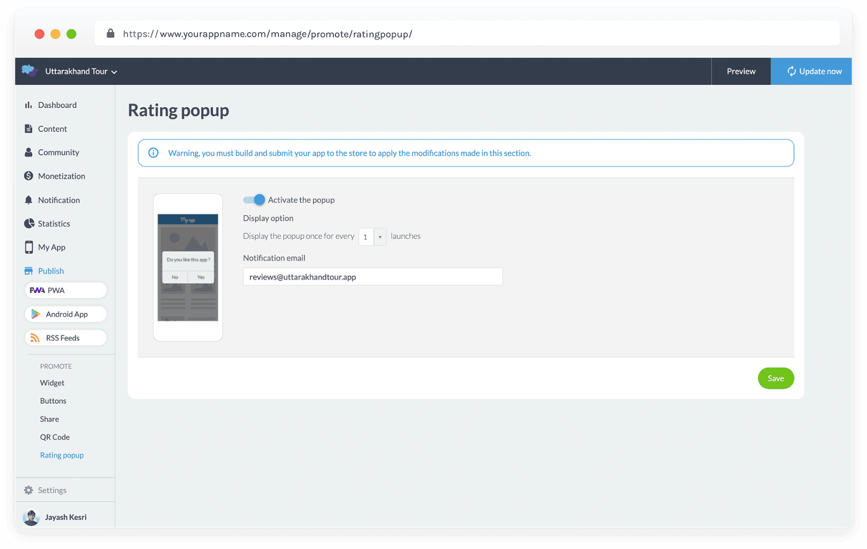Open the launches count dropdown

pos(372,237)
